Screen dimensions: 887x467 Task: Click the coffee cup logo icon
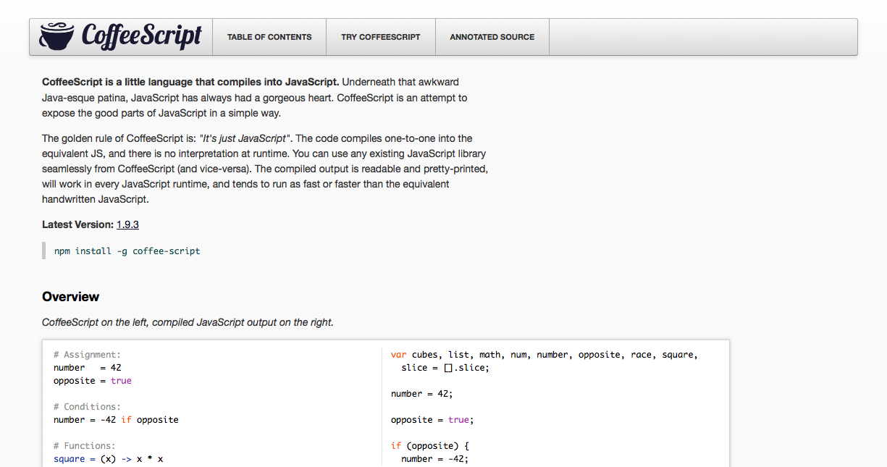point(56,36)
